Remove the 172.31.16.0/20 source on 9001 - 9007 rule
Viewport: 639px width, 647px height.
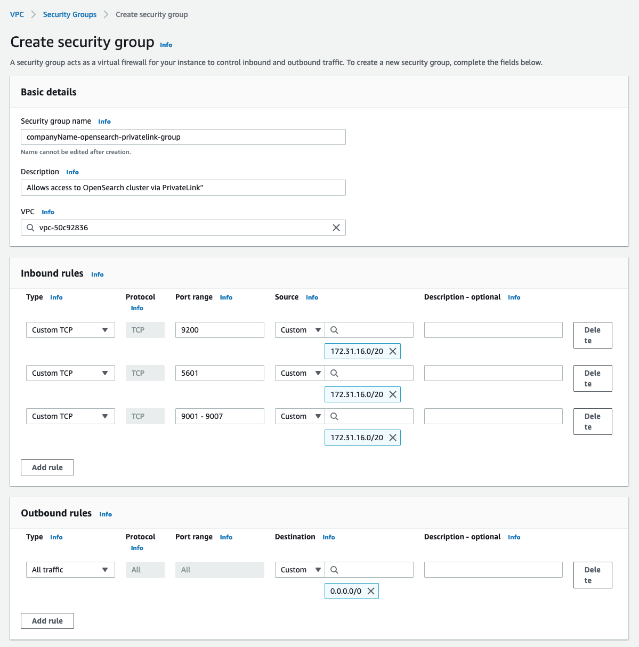pyautogui.click(x=393, y=438)
